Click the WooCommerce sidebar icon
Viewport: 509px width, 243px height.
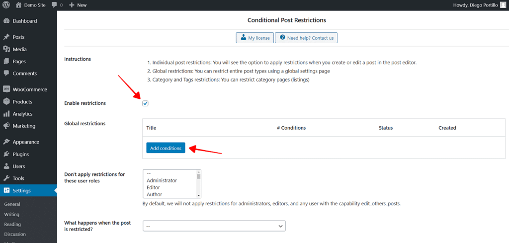tap(6, 89)
